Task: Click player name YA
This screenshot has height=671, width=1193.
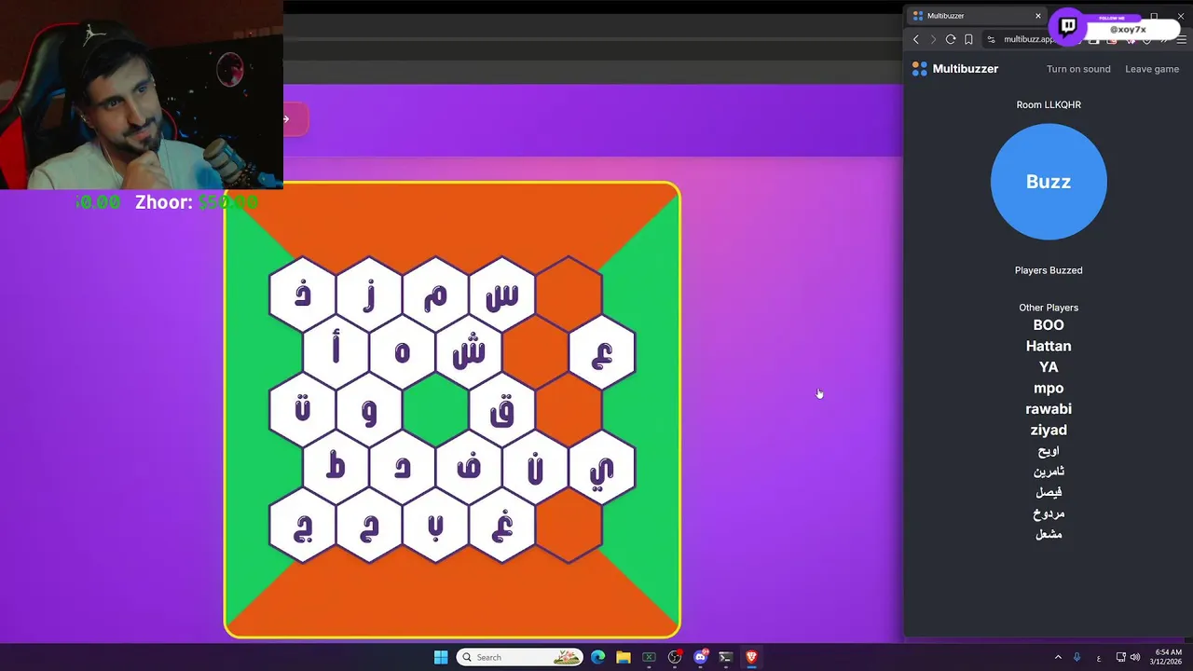Action: (x=1049, y=367)
